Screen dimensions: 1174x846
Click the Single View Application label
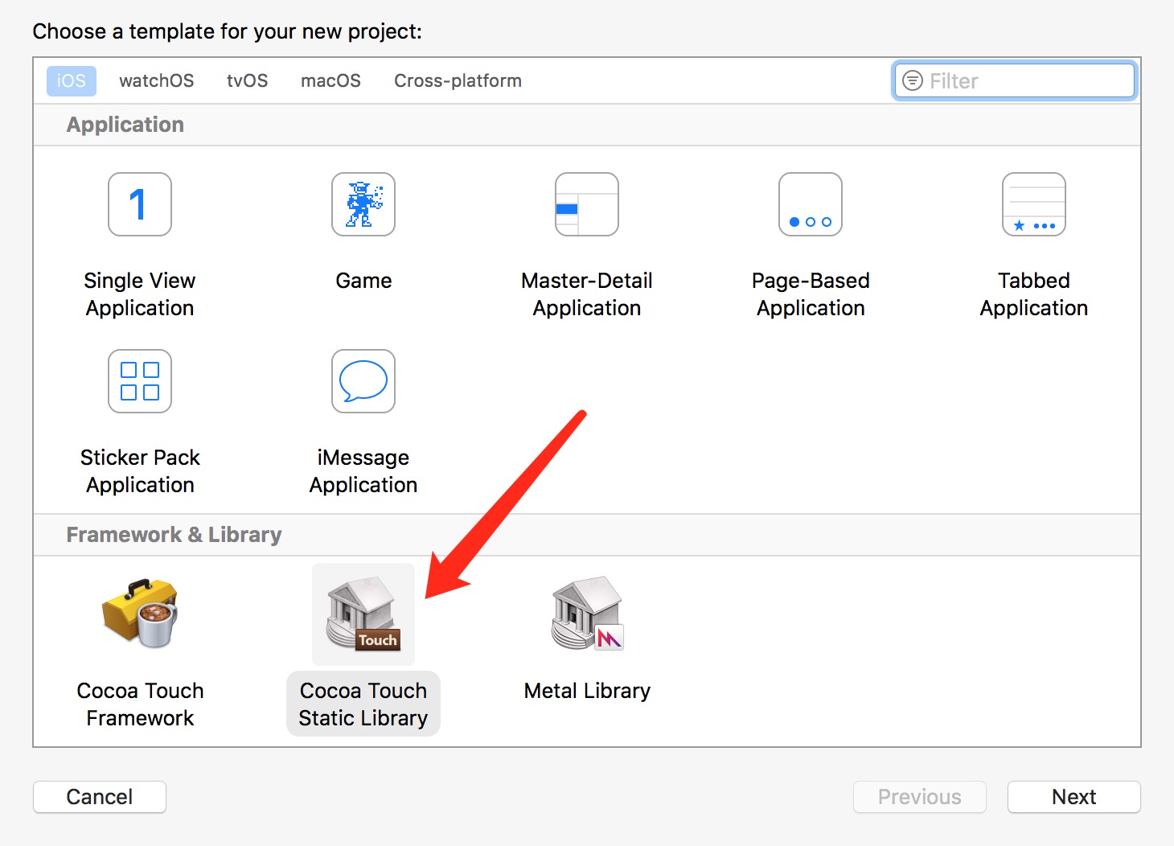[140, 294]
